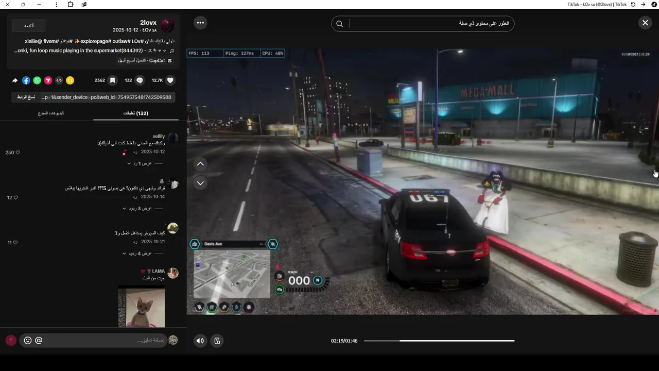Image resolution: width=659 pixels, height=371 pixels.
Task: Like the comment that has 11 likes
Action: coord(15,243)
